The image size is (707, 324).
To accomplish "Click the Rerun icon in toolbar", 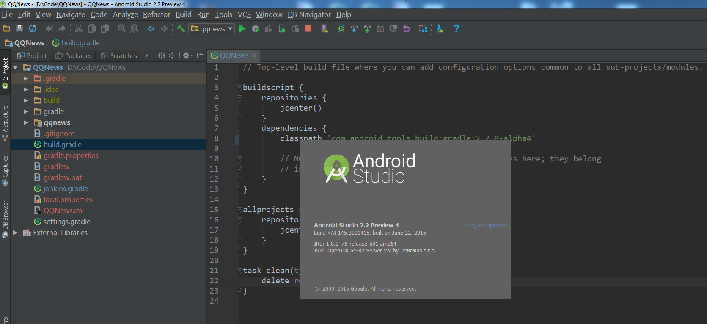I will pos(295,28).
